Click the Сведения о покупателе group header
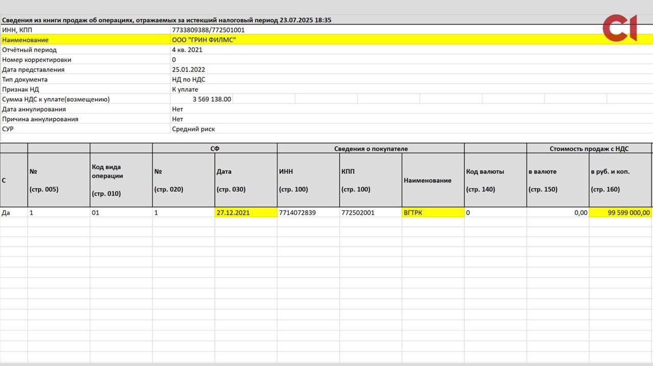Screen dimensions: 653x366 pyautogui.click(x=371, y=149)
